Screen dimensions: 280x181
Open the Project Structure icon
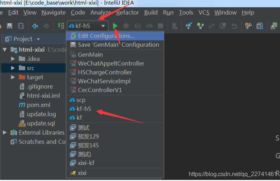pos(260,26)
